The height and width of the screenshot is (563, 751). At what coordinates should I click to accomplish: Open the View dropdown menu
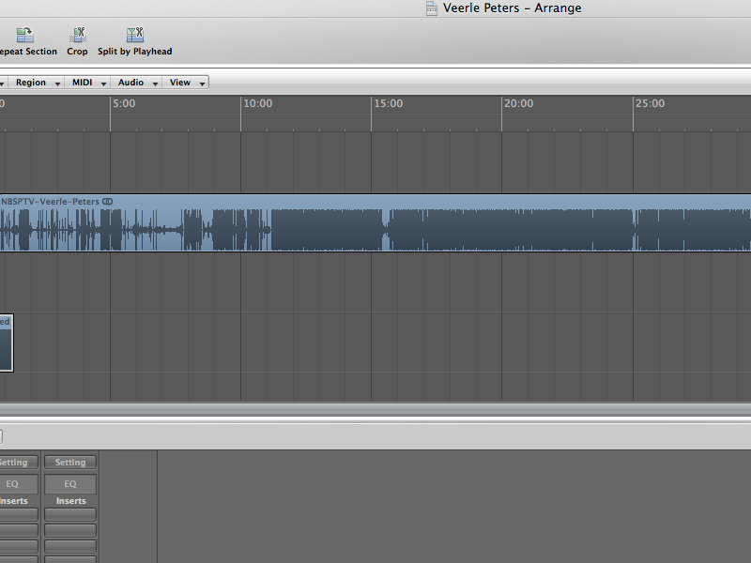click(185, 83)
